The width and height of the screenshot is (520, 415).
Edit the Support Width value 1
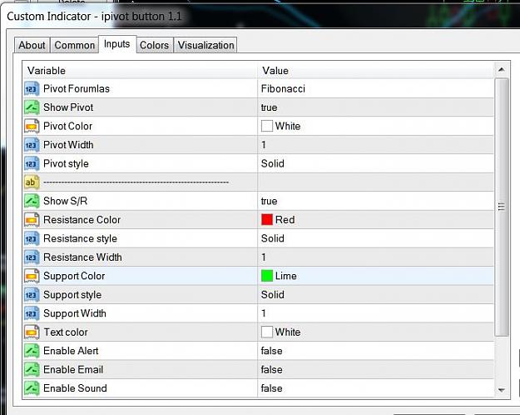tap(264, 313)
